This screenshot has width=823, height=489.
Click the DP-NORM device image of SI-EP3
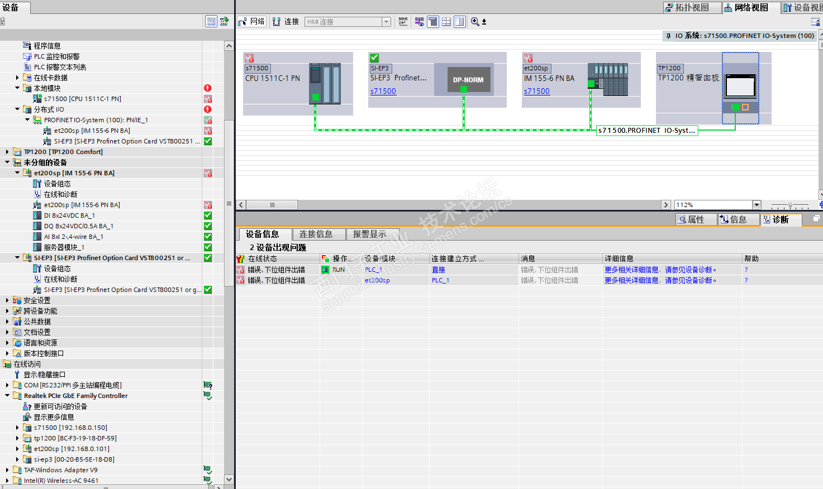(468, 80)
